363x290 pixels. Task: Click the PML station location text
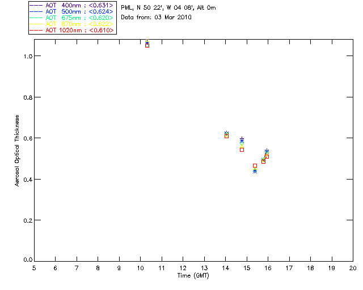point(168,8)
